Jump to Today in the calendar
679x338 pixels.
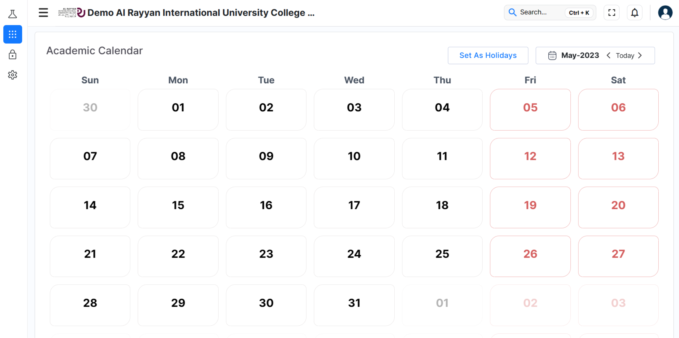pyautogui.click(x=625, y=56)
